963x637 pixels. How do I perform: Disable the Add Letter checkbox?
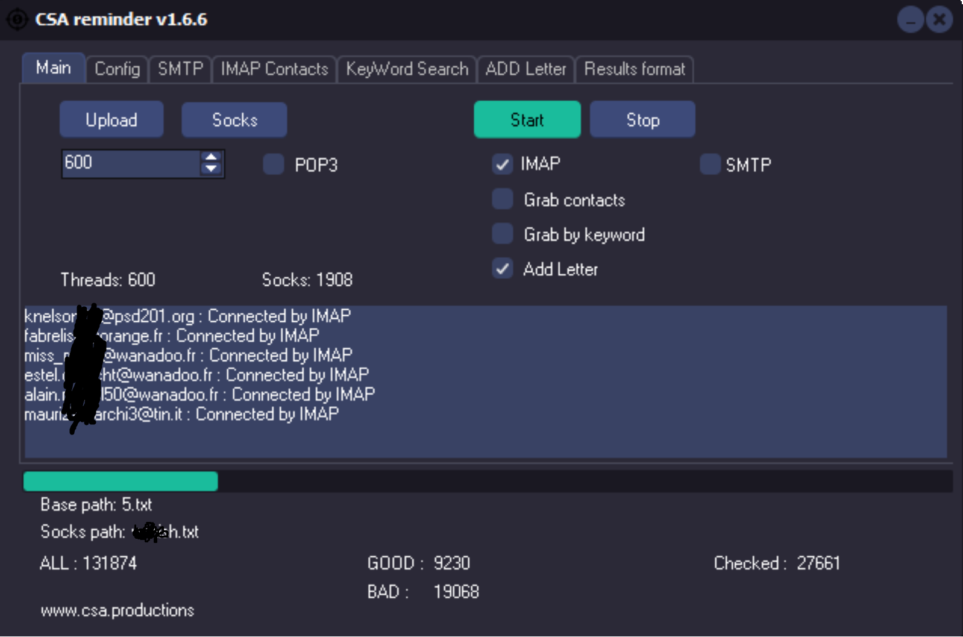[503, 269]
